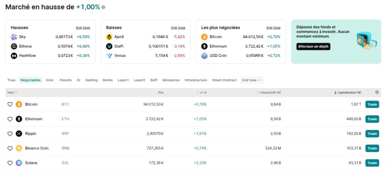Viewport: 387px width, 172px height.
Task: Add Bitcoin to favorites with heart
Action: (x=10, y=104)
